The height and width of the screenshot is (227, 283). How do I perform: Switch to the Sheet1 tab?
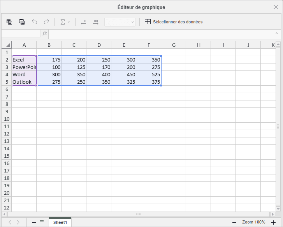click(60, 222)
